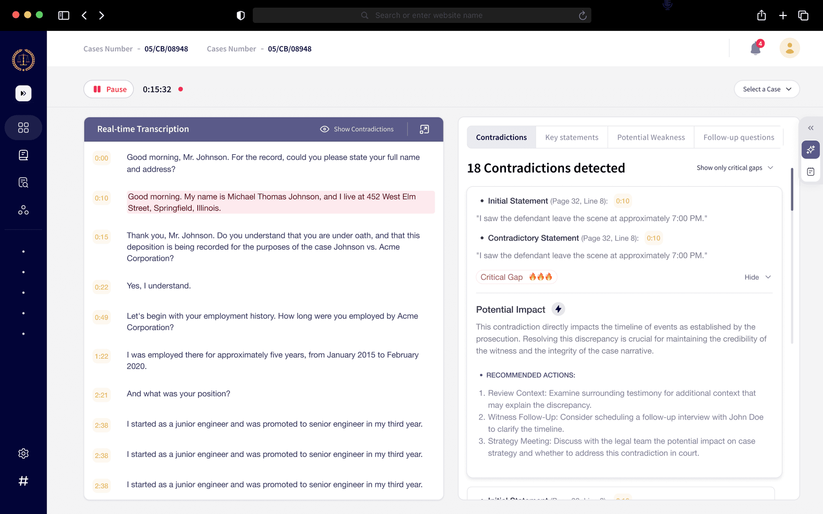Click the hashtag icon in sidebar
The image size is (823, 514).
(x=23, y=481)
